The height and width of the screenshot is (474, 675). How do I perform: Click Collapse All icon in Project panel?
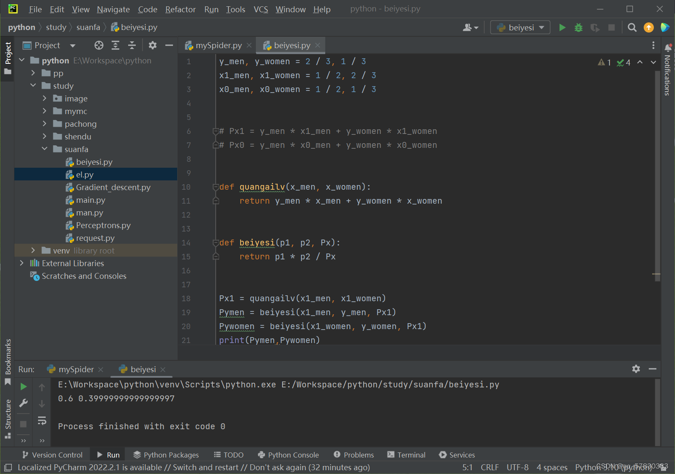pos(132,45)
